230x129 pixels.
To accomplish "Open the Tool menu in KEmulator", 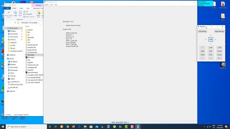I will click(51, 5).
